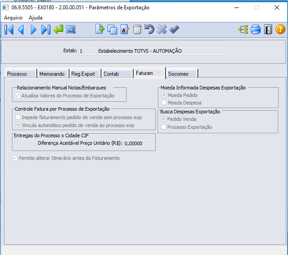288x255 pixels.
Task: Click the 'Moeda Informada Despesas Exportação' label
Action: 203,88
